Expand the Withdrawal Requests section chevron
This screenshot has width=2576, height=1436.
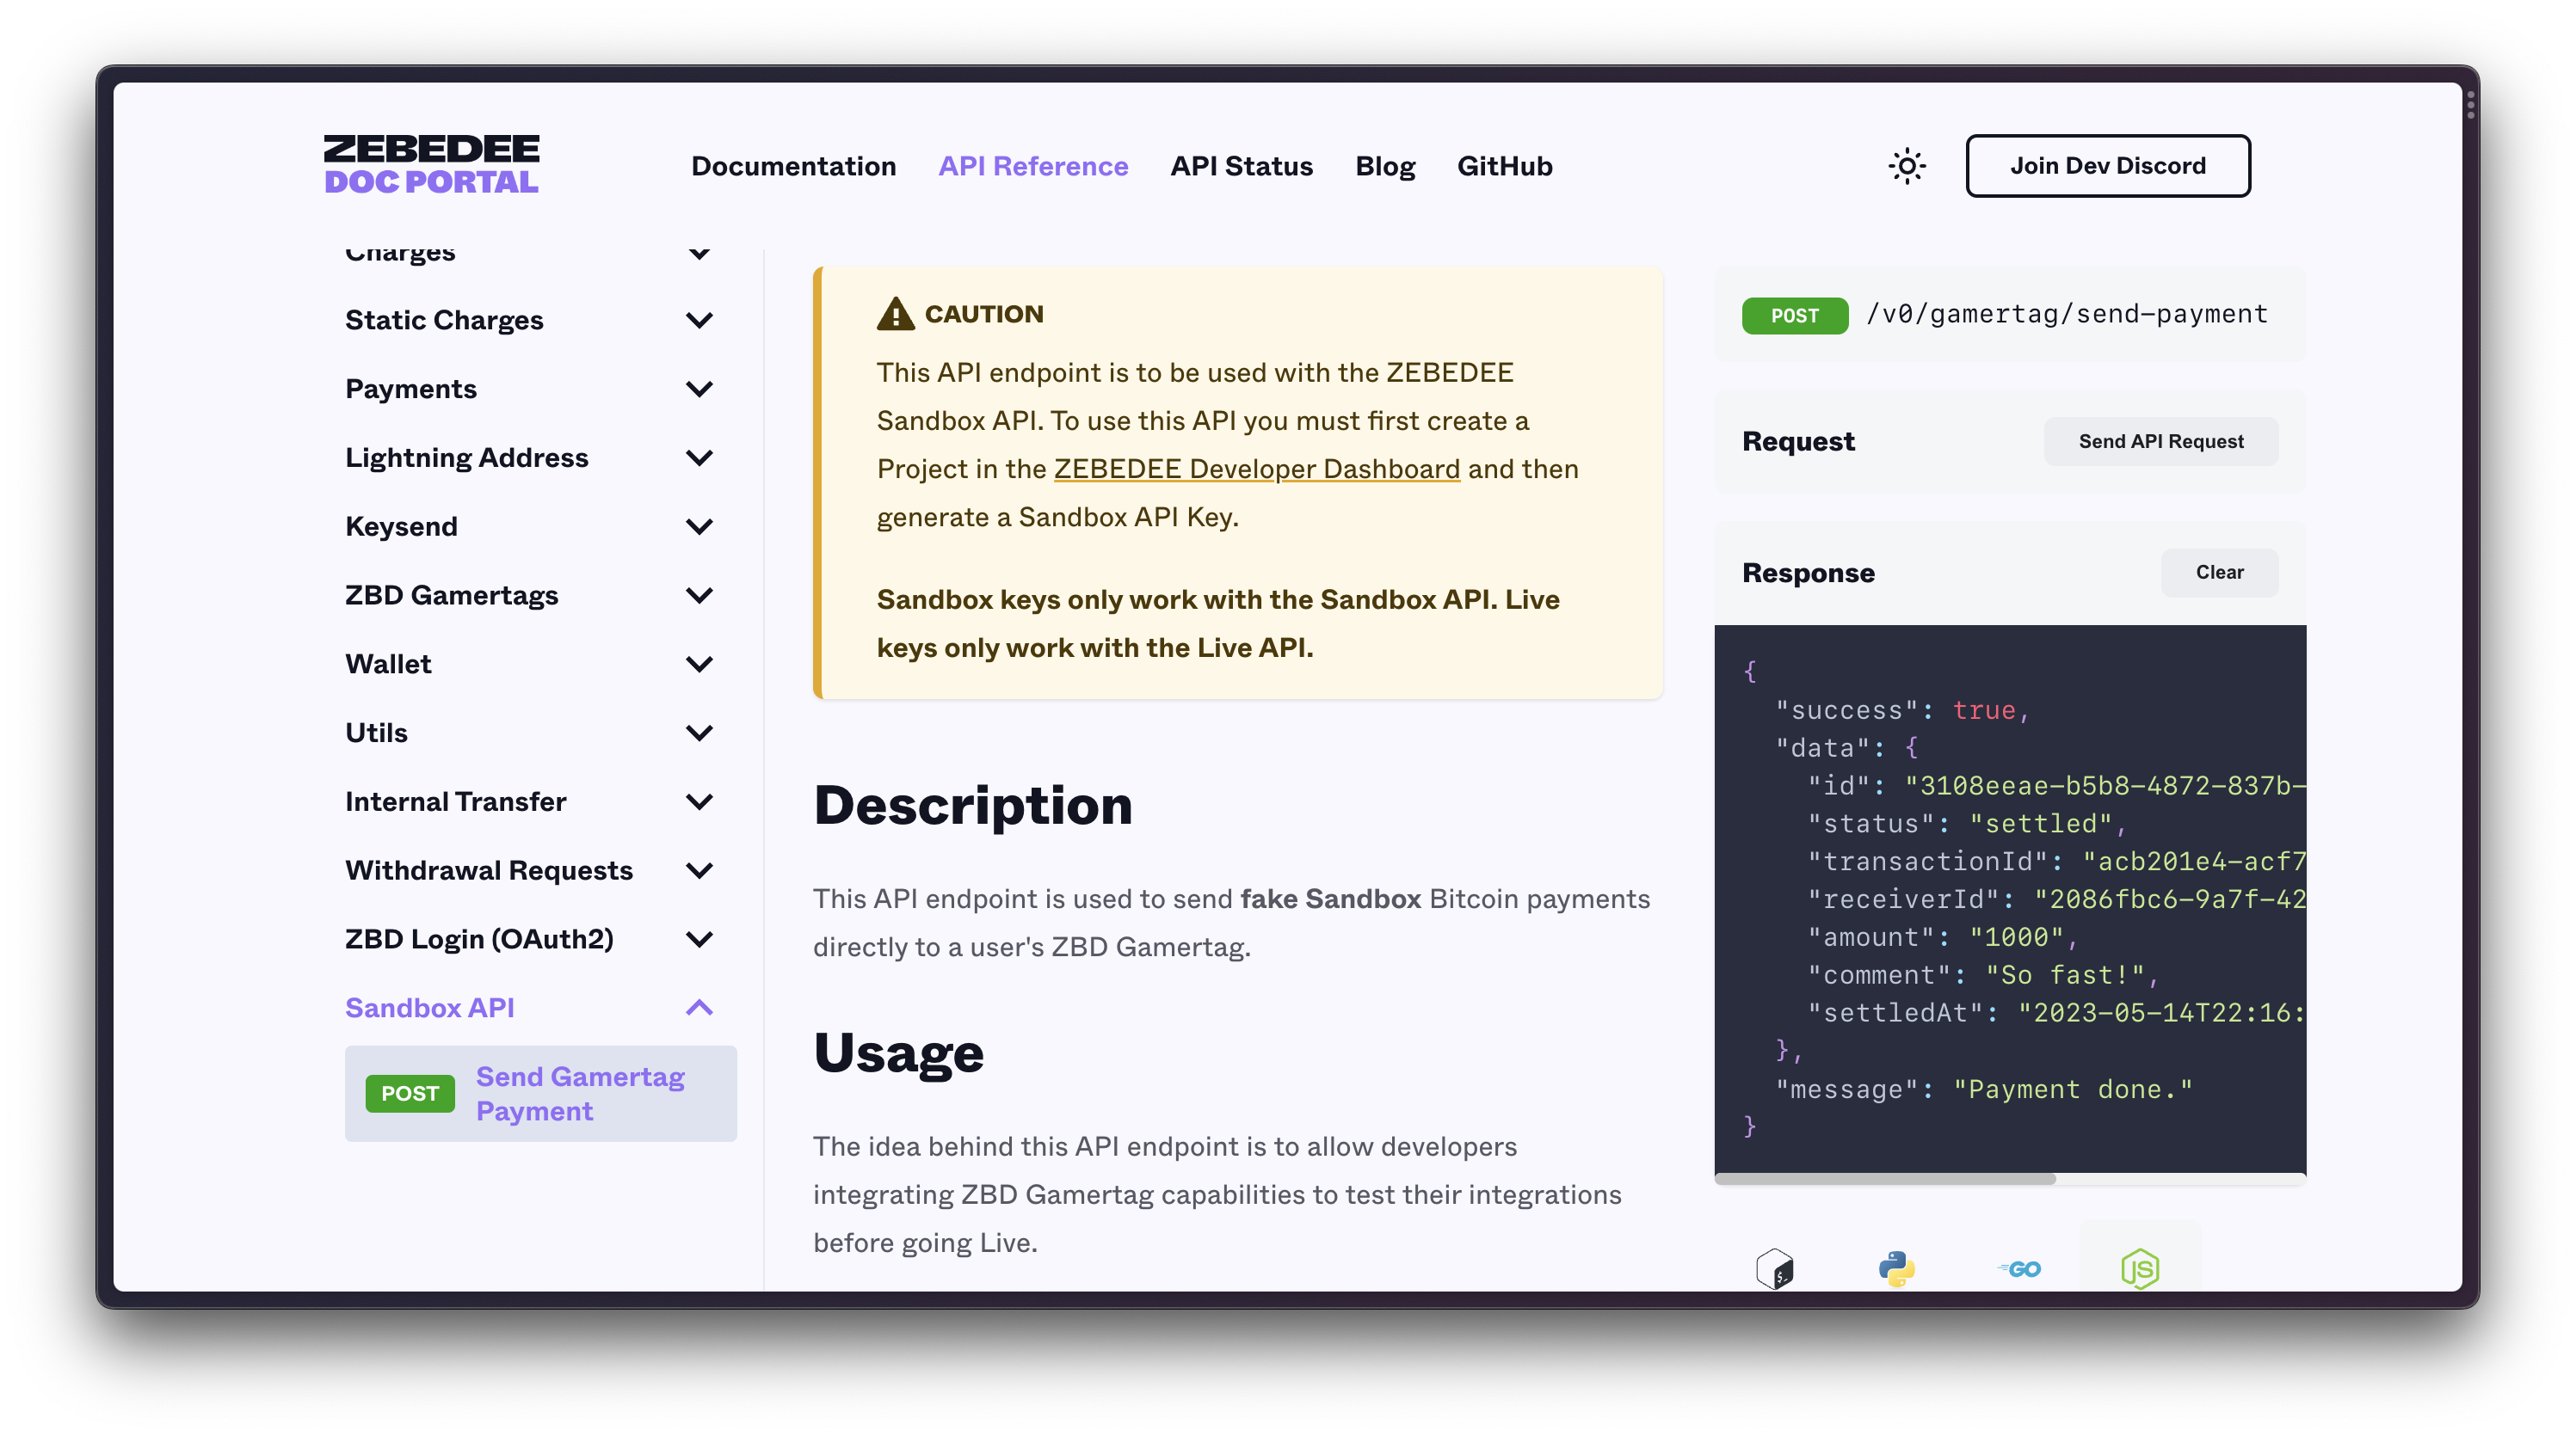(699, 871)
